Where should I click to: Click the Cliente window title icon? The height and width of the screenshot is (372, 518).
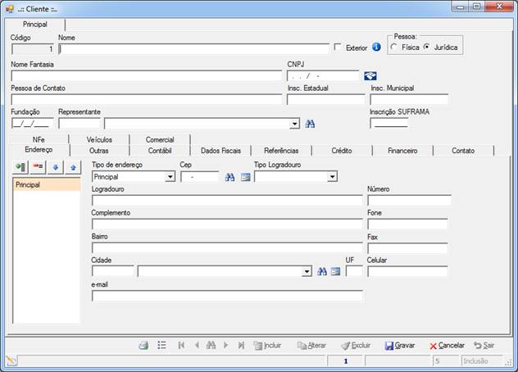10,9
